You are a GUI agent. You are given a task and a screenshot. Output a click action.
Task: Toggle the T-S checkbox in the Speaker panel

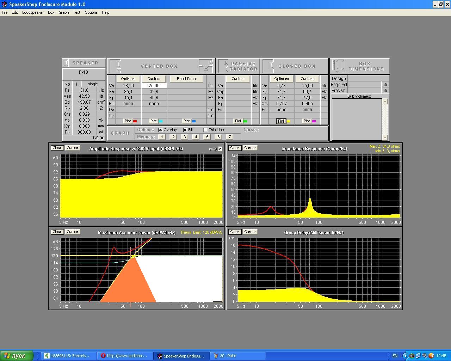(102, 138)
